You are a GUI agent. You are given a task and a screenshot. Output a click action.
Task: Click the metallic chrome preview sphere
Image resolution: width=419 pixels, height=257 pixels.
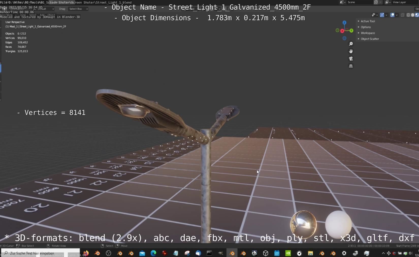pos(303,224)
